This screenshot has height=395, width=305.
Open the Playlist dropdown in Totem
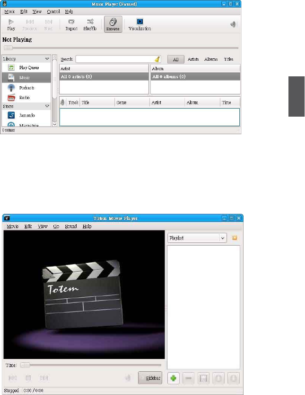tap(197, 238)
